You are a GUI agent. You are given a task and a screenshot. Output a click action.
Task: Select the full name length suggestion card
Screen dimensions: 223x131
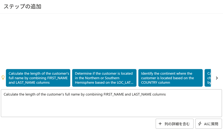pyautogui.click(x=38, y=78)
